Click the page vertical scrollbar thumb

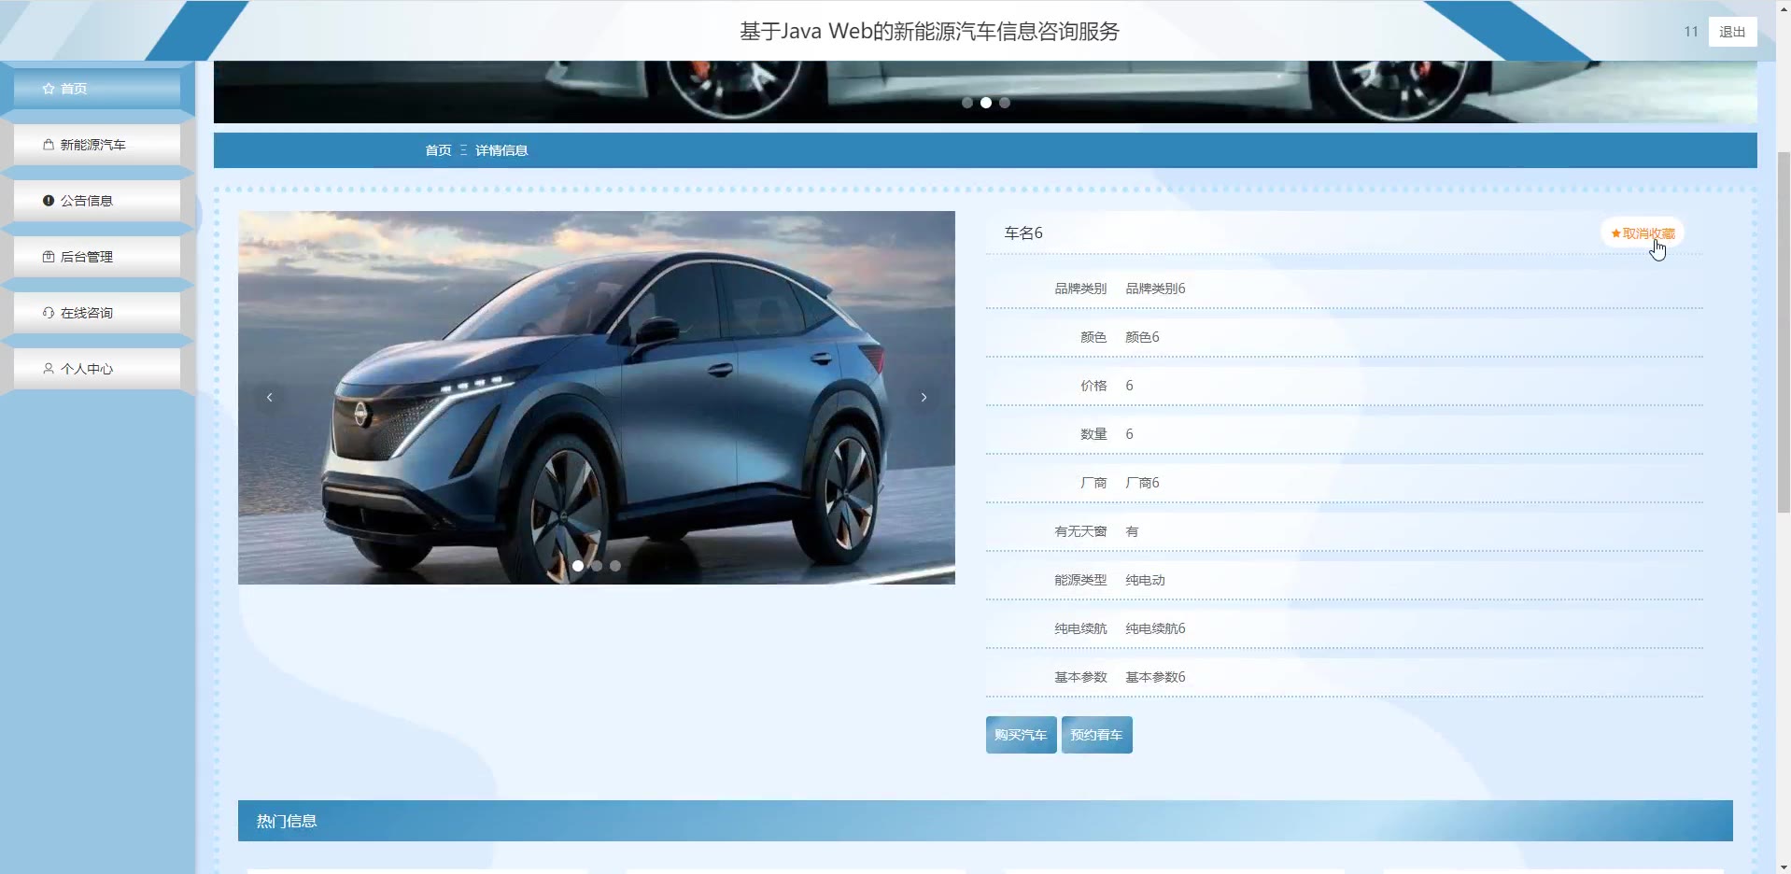1783,331
